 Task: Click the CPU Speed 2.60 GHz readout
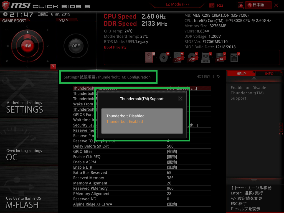[135, 16]
